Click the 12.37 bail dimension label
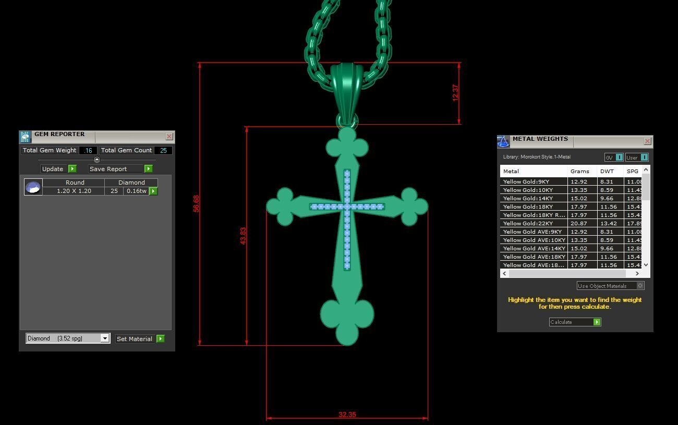This screenshot has width=678, height=425. [455, 93]
